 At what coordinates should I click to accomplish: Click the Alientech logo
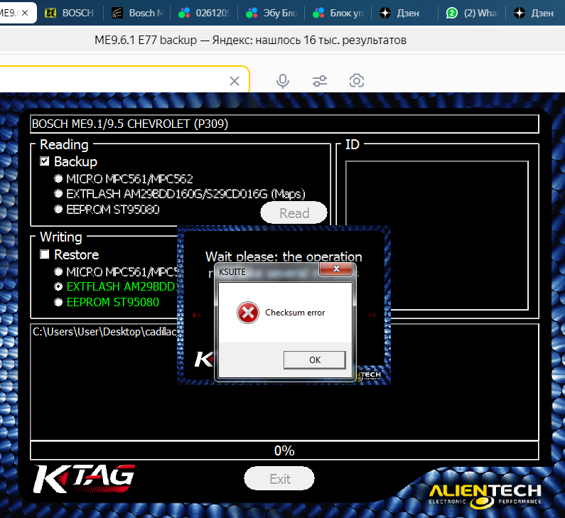click(485, 494)
